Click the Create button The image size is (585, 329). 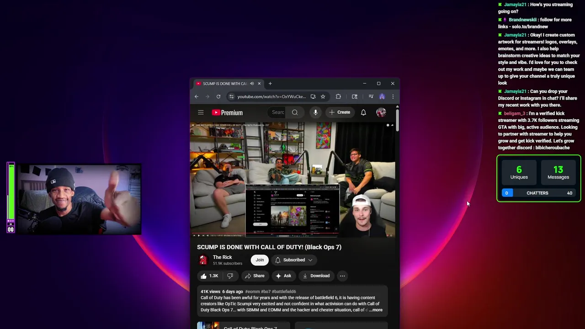click(x=340, y=112)
